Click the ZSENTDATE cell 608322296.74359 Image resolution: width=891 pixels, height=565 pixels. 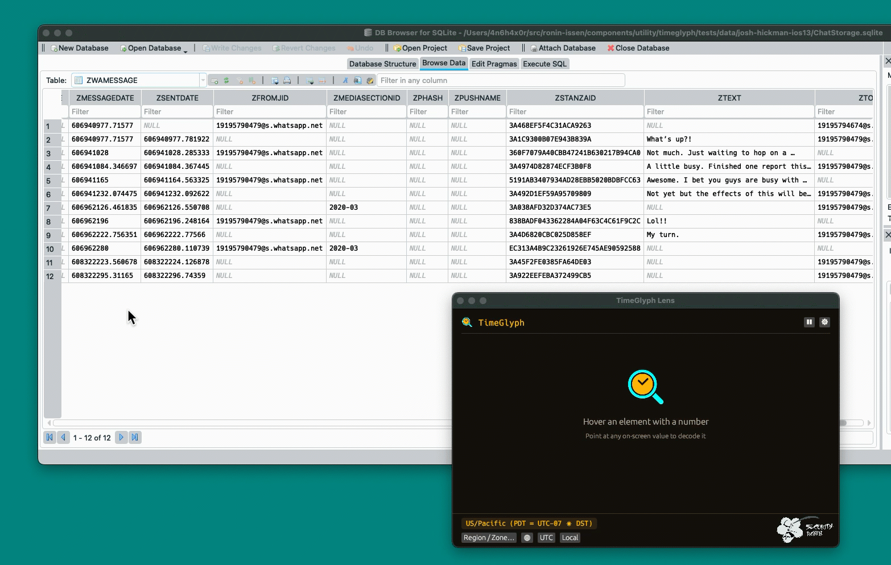[178, 276]
